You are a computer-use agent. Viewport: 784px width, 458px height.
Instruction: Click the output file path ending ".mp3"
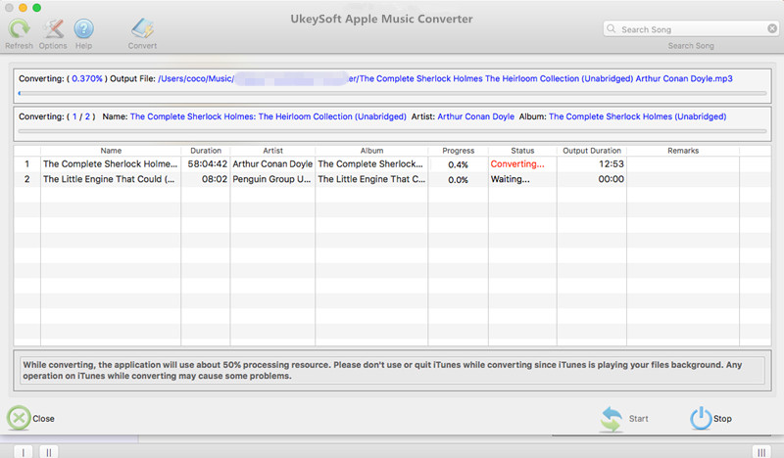[x=445, y=78]
